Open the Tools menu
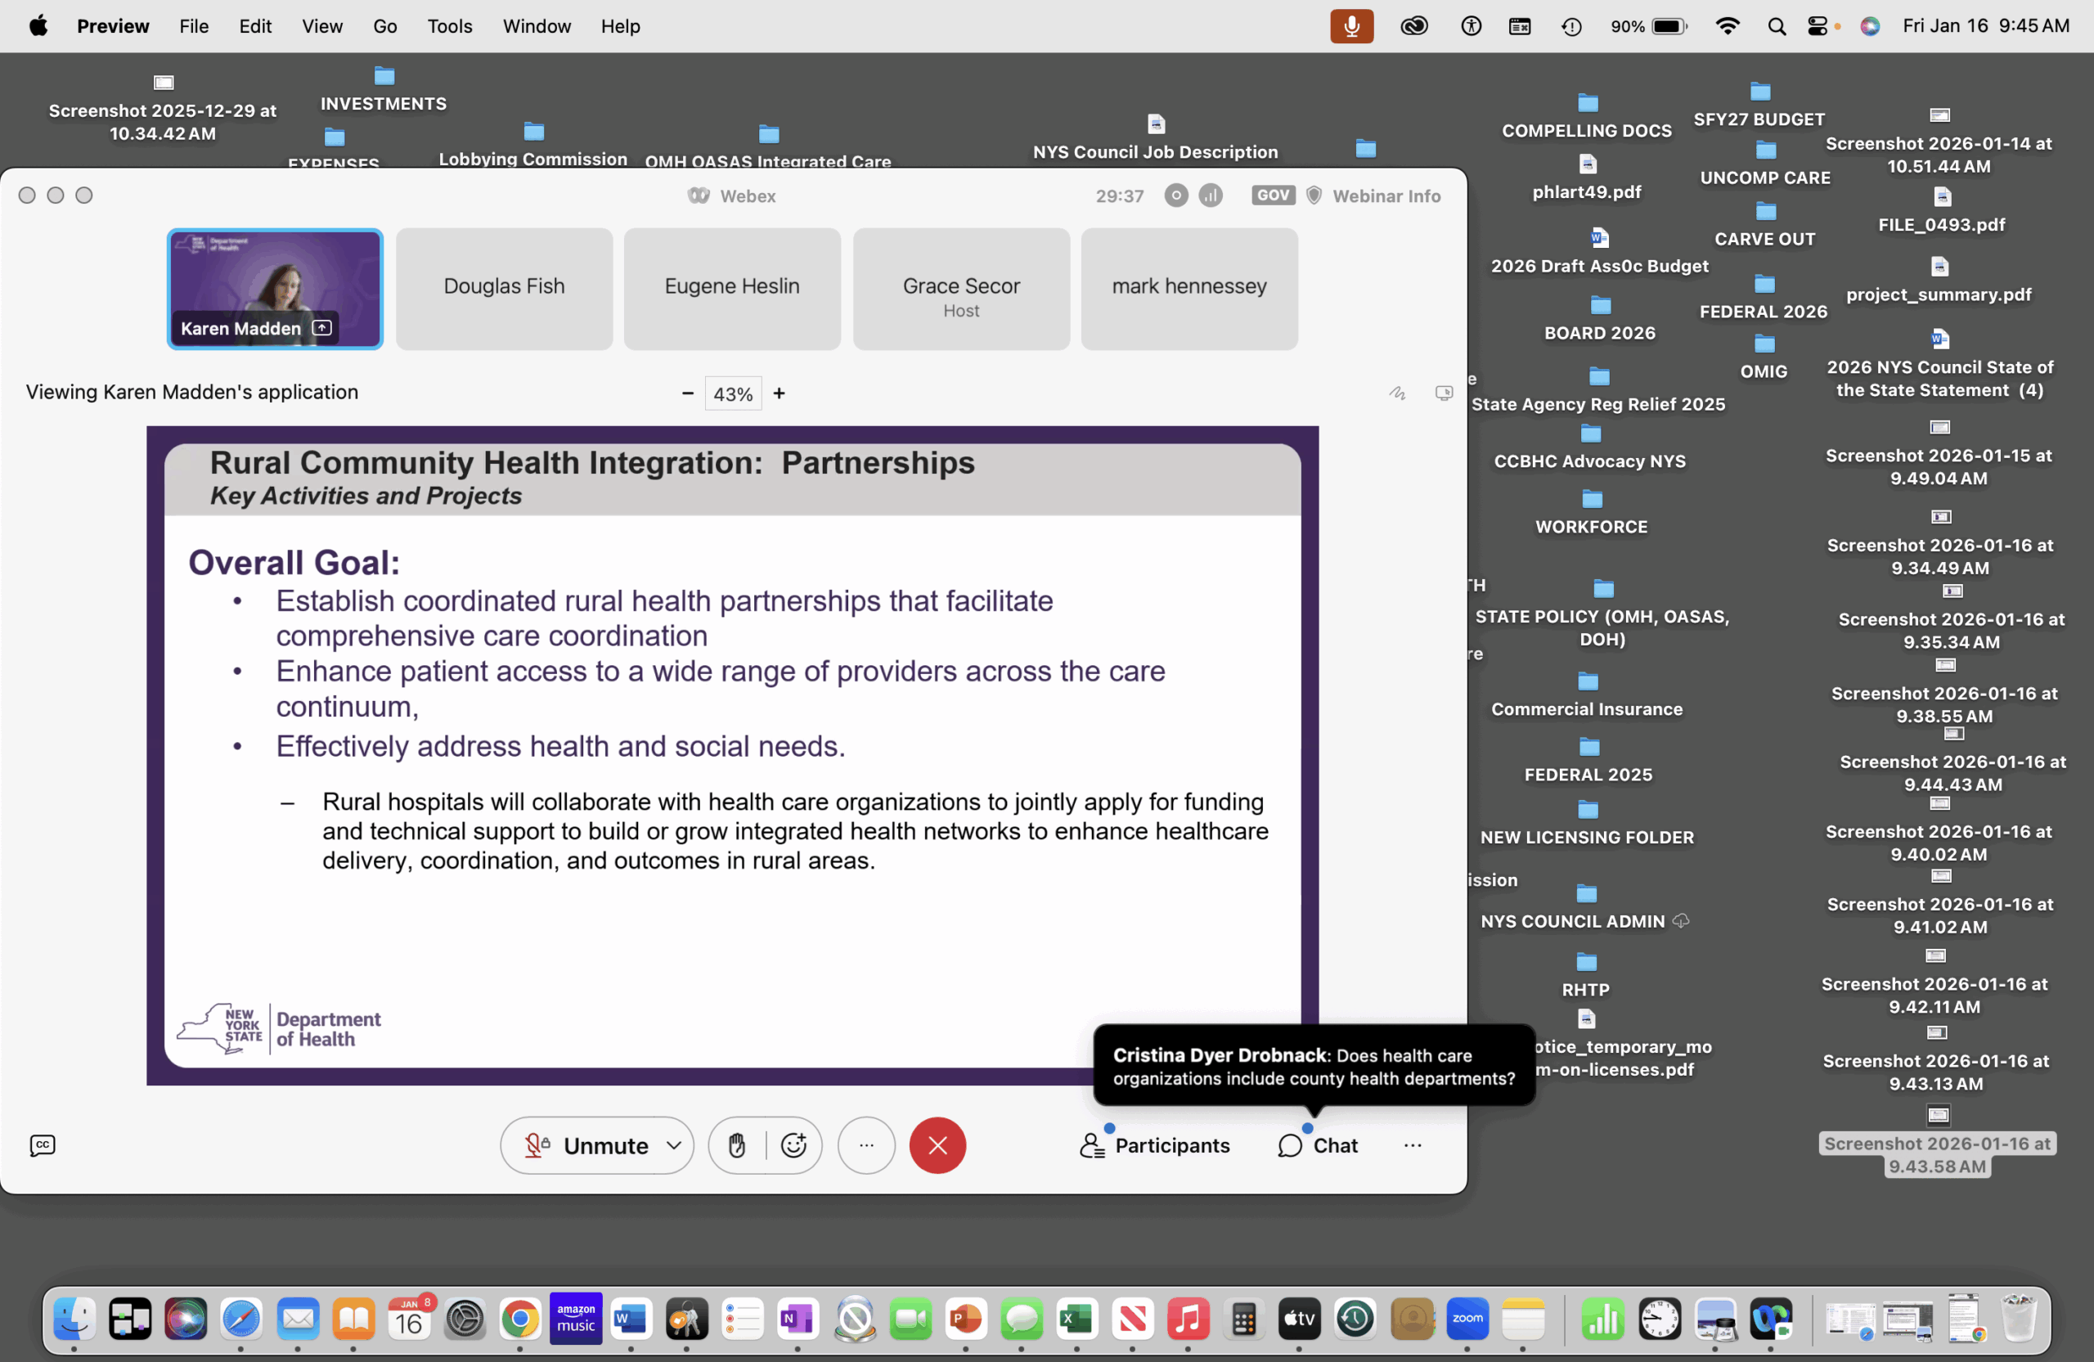2094x1362 pixels. tap(449, 26)
